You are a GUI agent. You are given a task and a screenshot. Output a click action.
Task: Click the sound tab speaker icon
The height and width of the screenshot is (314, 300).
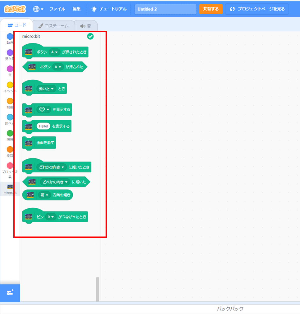83,26
